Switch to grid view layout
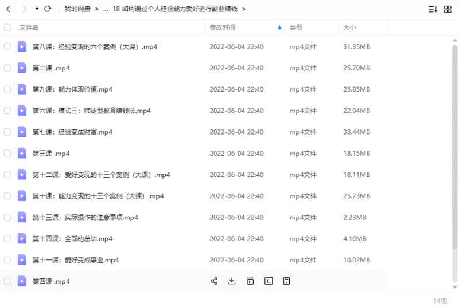 coord(448,9)
